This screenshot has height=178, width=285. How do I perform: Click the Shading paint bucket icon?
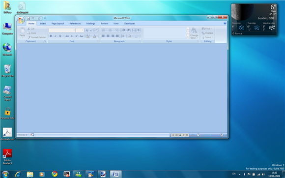click(129, 36)
